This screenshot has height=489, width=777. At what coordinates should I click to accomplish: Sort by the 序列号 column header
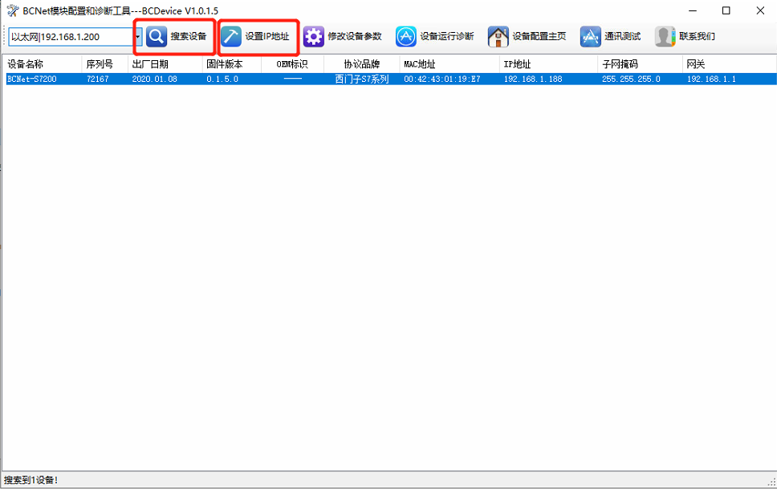click(104, 64)
